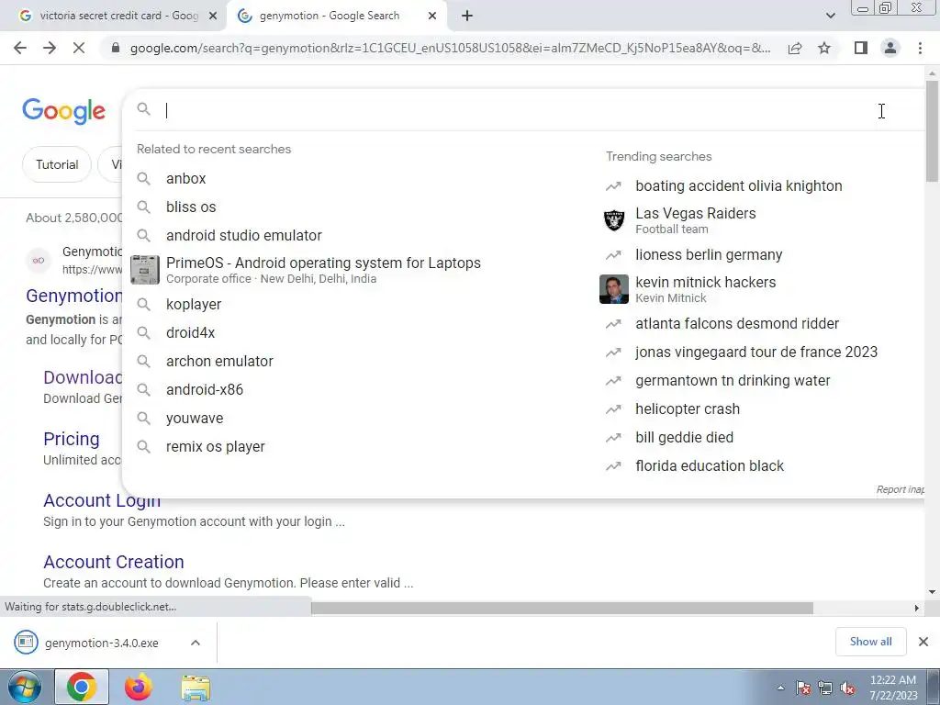Viewport: 940px width, 705px height.
Task: Bookmark this tab with the star icon
Action: tap(824, 48)
